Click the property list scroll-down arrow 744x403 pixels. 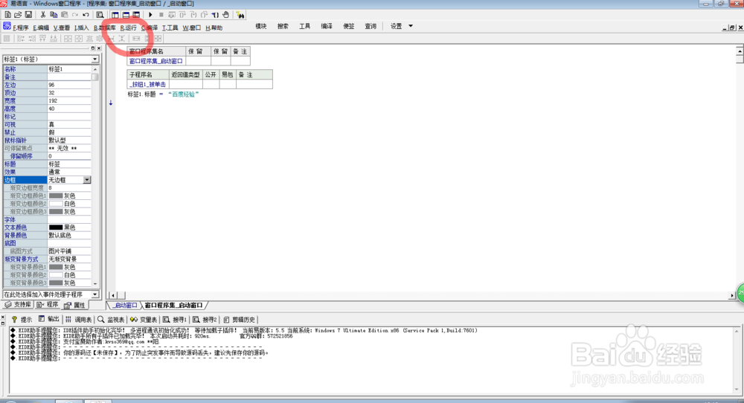(x=95, y=283)
